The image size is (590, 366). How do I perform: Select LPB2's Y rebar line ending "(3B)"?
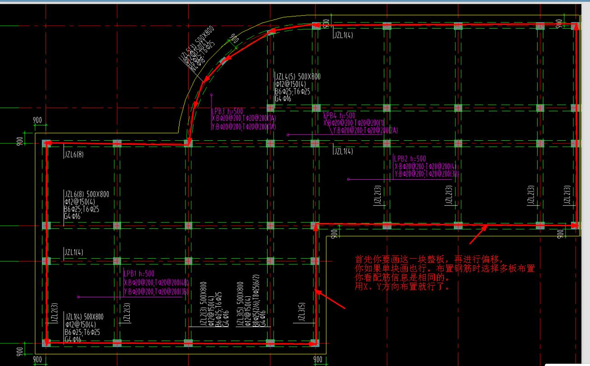(x=427, y=174)
